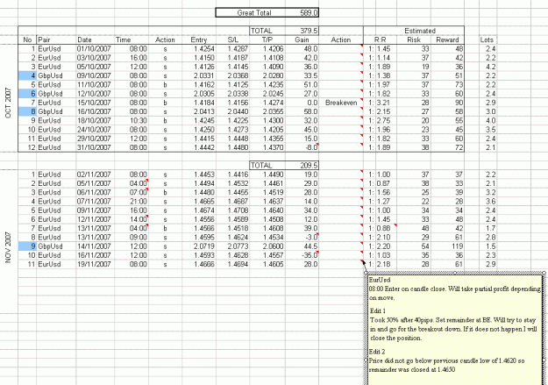Select entry price 2.0331
548x385 pixels.
coord(199,75)
